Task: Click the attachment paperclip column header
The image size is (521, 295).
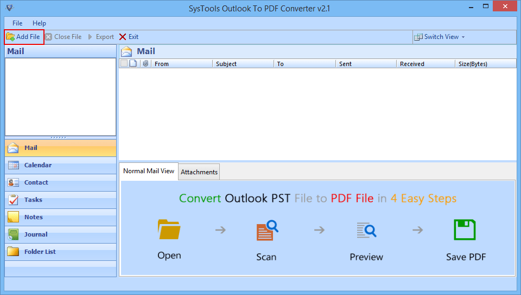Action: (x=145, y=63)
